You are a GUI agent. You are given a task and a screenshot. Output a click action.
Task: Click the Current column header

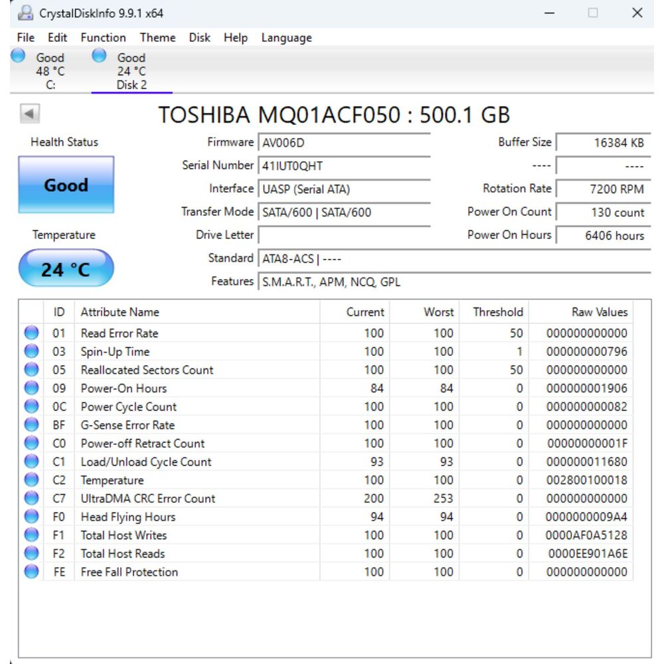[x=355, y=312]
